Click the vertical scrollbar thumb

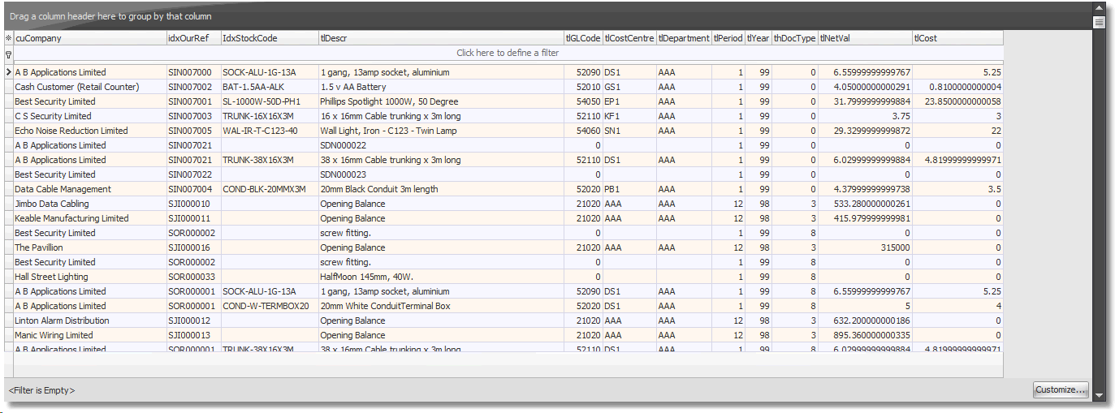1099,23
